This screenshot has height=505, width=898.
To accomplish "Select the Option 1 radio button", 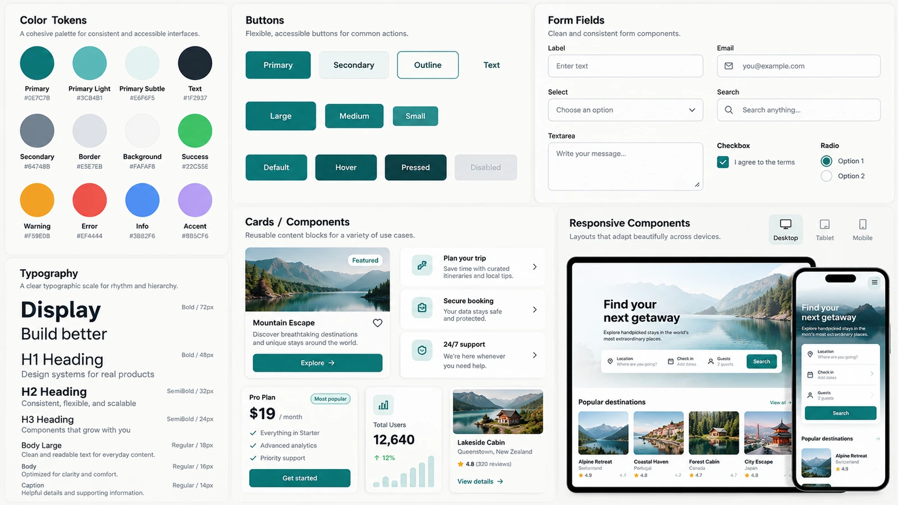I will pos(826,161).
